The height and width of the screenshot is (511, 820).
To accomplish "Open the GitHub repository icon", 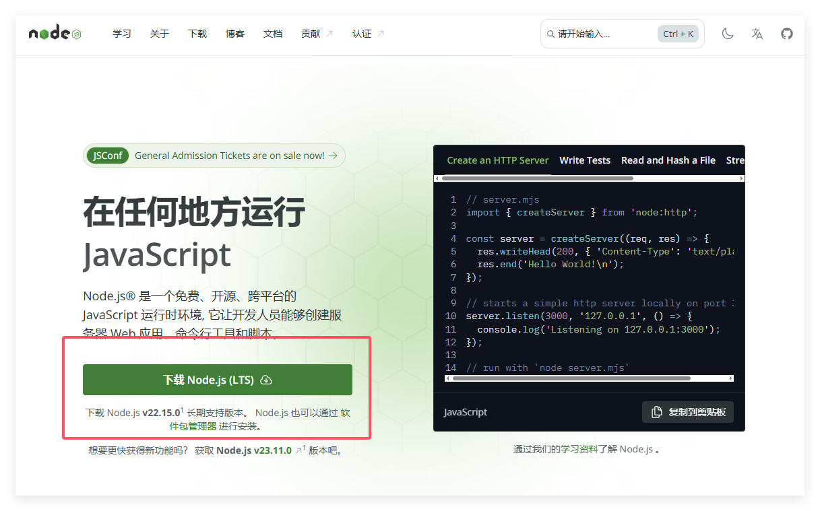I will pyautogui.click(x=787, y=34).
